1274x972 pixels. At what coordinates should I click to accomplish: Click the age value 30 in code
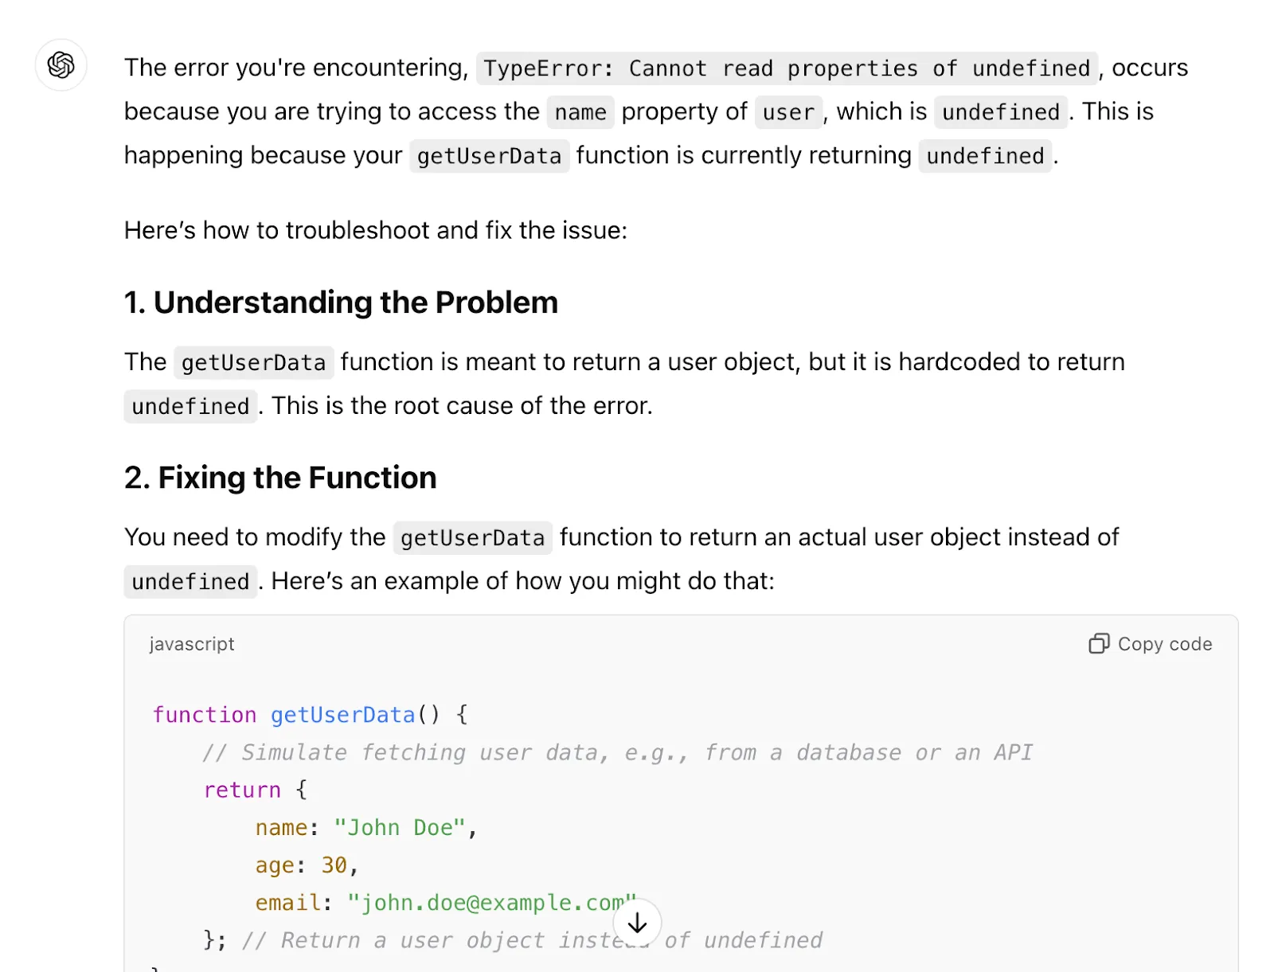(334, 865)
